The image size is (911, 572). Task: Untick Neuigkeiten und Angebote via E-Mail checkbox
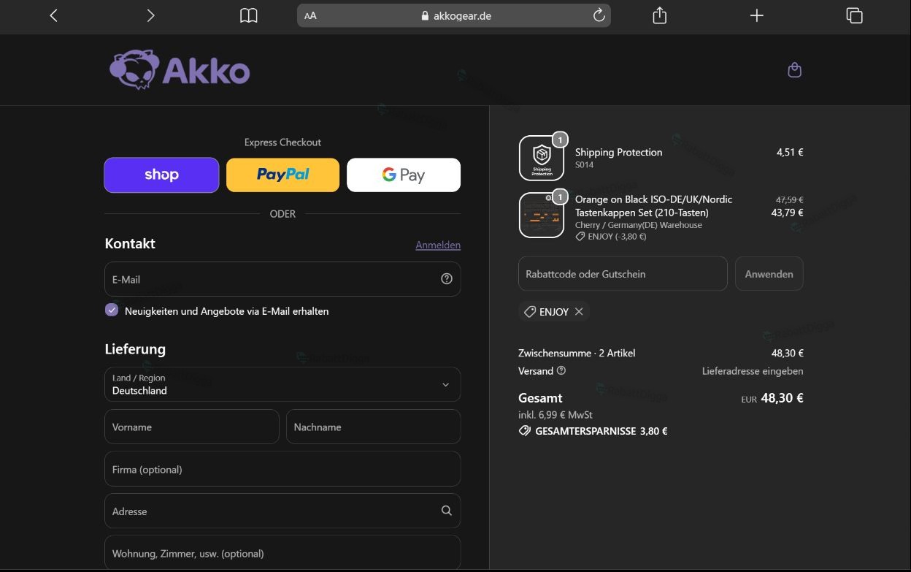pyautogui.click(x=112, y=310)
